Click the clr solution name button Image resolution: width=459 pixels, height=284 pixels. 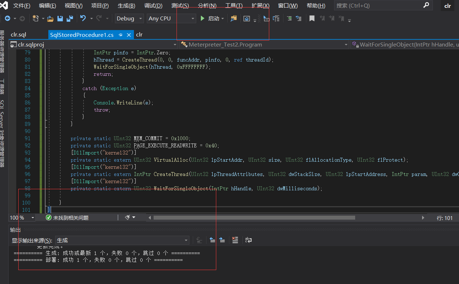pyautogui.click(x=448, y=6)
